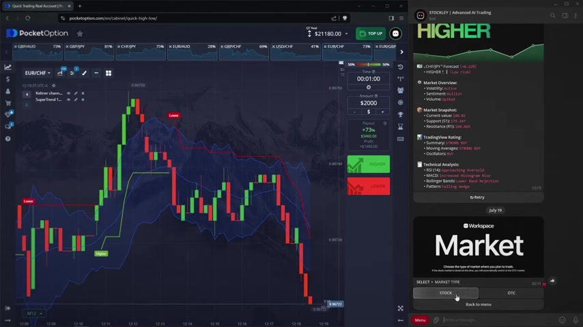
Task: Click the logout icon at sidebar bottom
Action: [x=8, y=309]
